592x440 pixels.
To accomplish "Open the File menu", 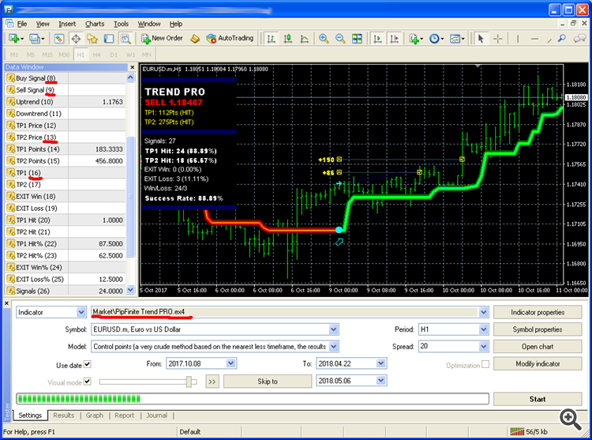I will pos(22,24).
